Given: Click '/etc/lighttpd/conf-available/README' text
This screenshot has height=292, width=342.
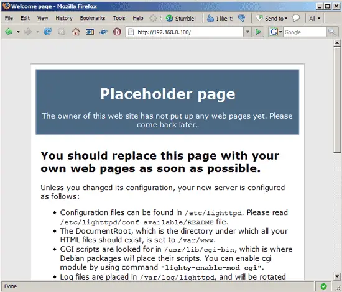Looking at the screenshot, I should pyautogui.click(x=137, y=222).
